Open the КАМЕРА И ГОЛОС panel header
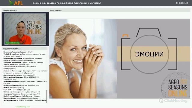 tap(25, 10)
